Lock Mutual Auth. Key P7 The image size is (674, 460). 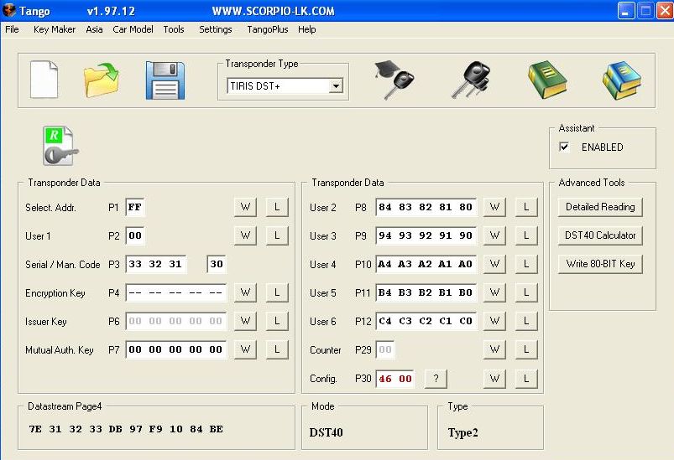click(277, 349)
